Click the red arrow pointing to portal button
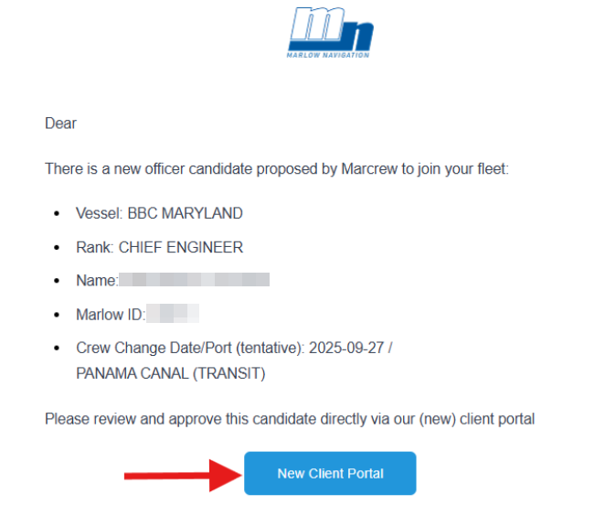The image size is (595, 505). (x=184, y=475)
